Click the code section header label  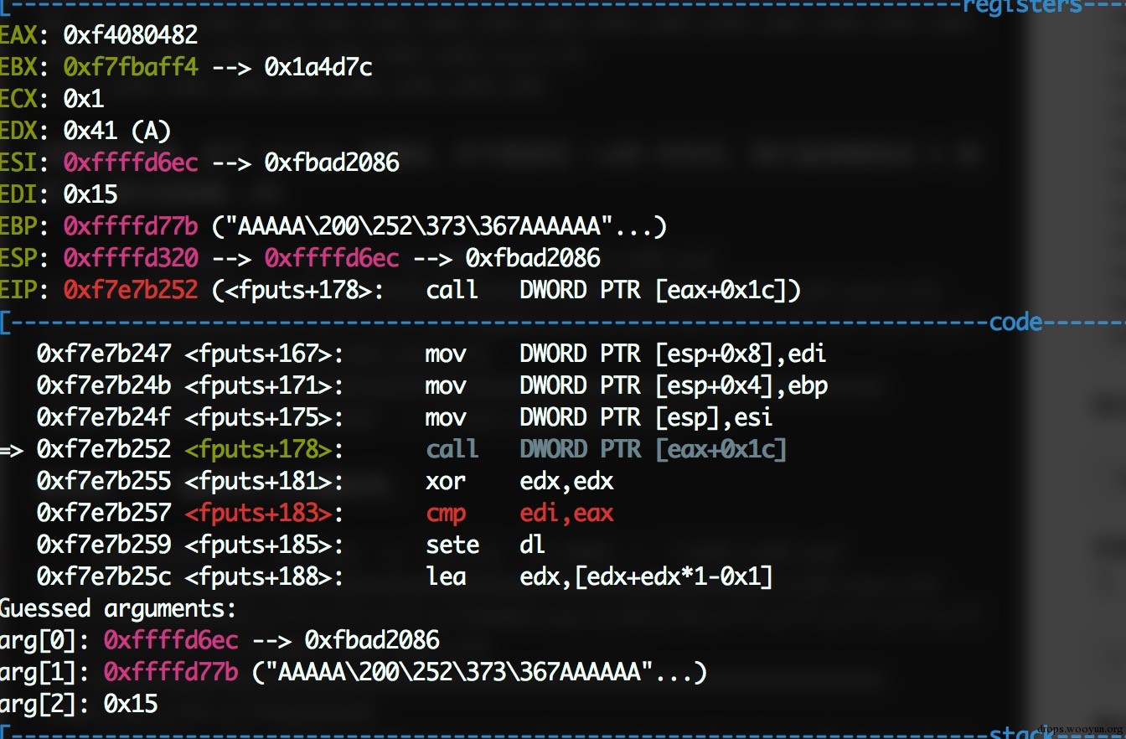click(1016, 323)
